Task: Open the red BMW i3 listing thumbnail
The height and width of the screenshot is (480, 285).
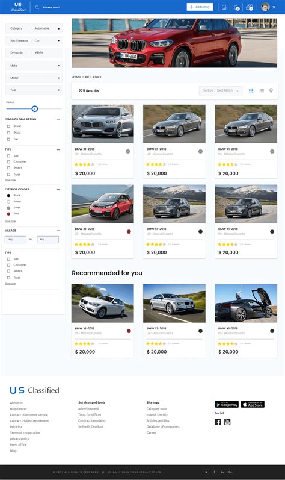Action: pyautogui.click(x=103, y=204)
